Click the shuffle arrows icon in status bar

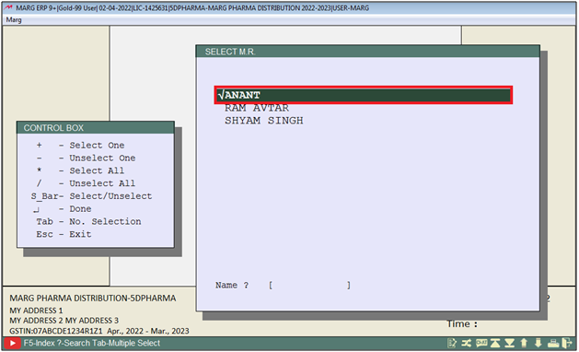click(466, 343)
